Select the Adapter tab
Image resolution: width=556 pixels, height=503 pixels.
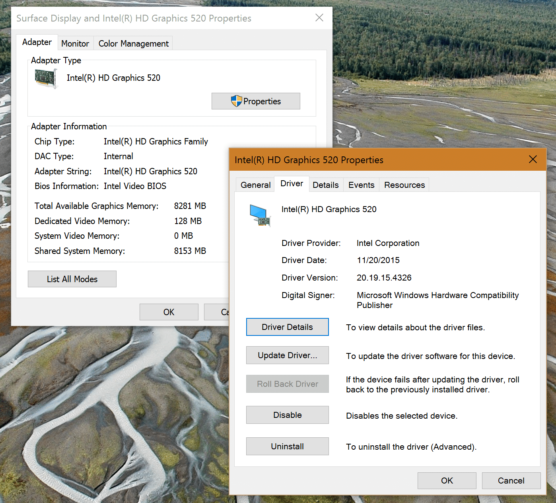point(37,42)
